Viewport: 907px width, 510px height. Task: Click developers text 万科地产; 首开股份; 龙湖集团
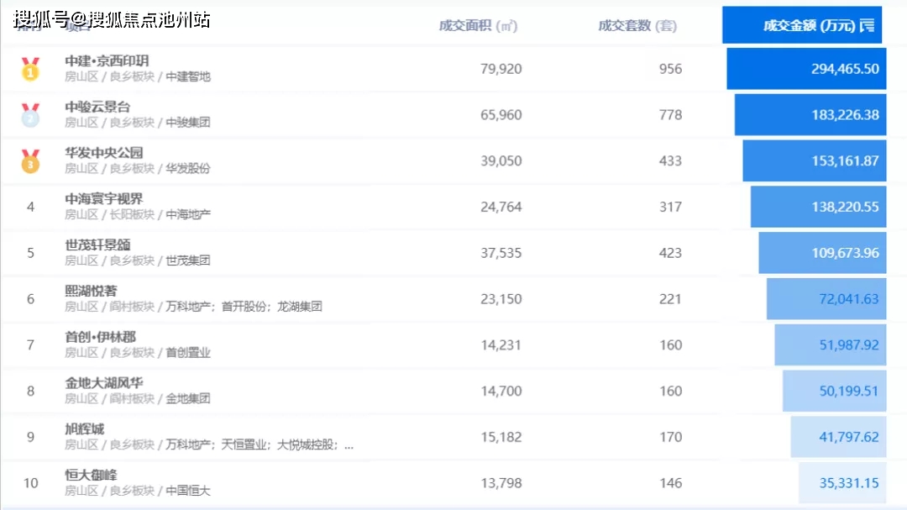coord(244,307)
